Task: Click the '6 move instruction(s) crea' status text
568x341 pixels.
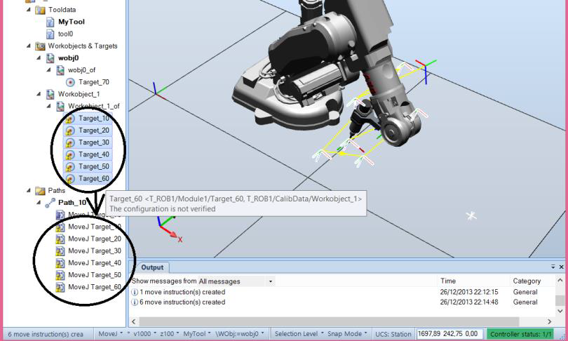Action: pyautogui.click(x=46, y=334)
